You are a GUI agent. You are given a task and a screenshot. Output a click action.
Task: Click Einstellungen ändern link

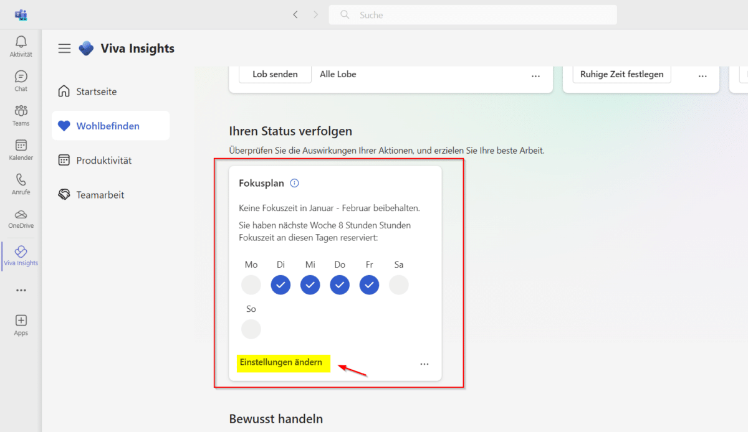281,362
